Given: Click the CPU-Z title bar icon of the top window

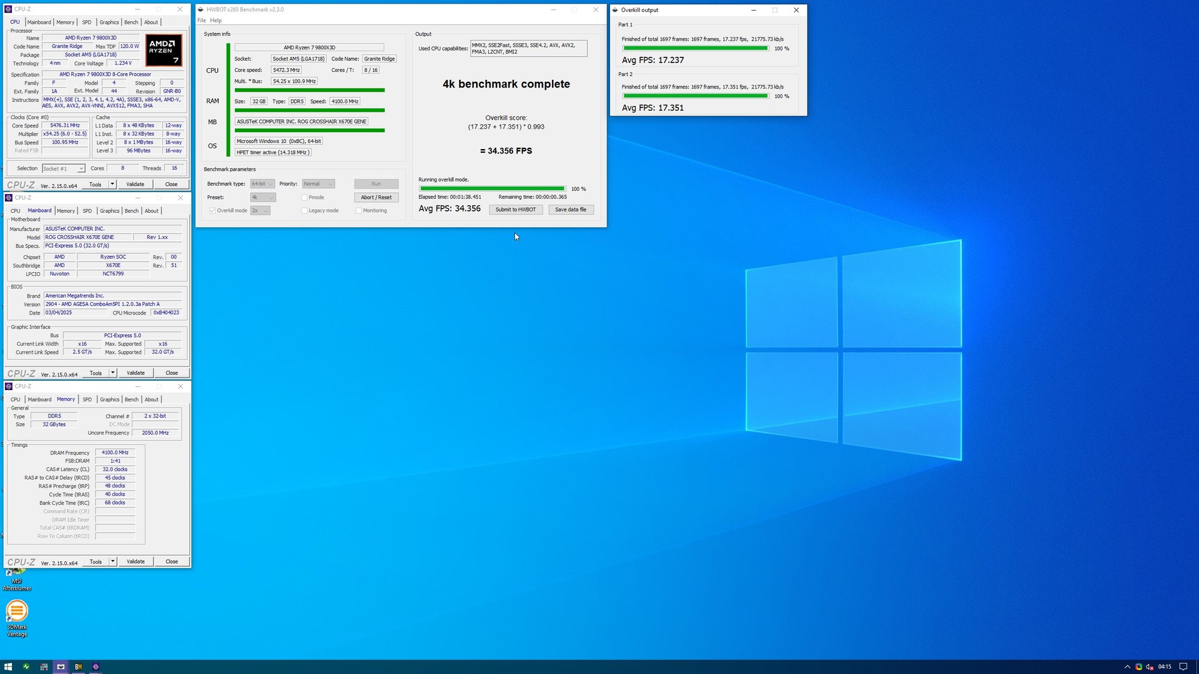Looking at the screenshot, I should pyautogui.click(x=9, y=9).
